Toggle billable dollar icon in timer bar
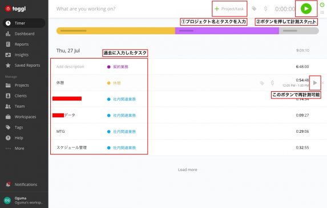Viewport: 327px width, 208px height. (265, 9)
